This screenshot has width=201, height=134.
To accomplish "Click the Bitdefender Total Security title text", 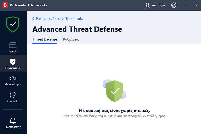I will click(x=28, y=5).
